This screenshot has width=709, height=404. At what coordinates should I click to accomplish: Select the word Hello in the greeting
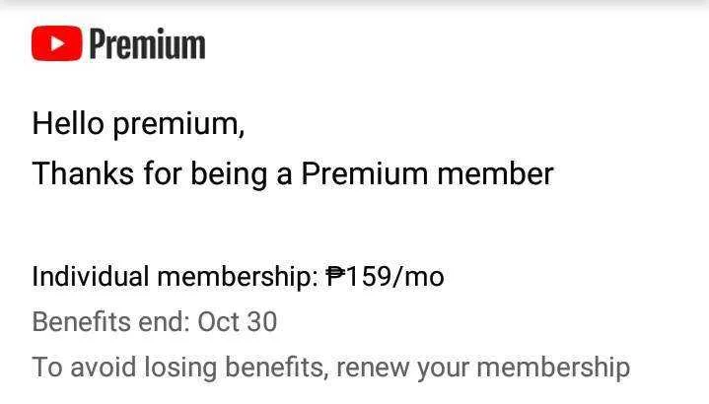pos(68,123)
